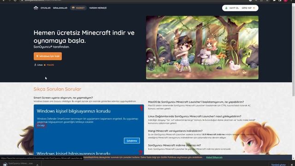This screenshot has width=295, height=166.
Task: Expand the GİRİŞ YAP dropdown
Action: [248, 8]
